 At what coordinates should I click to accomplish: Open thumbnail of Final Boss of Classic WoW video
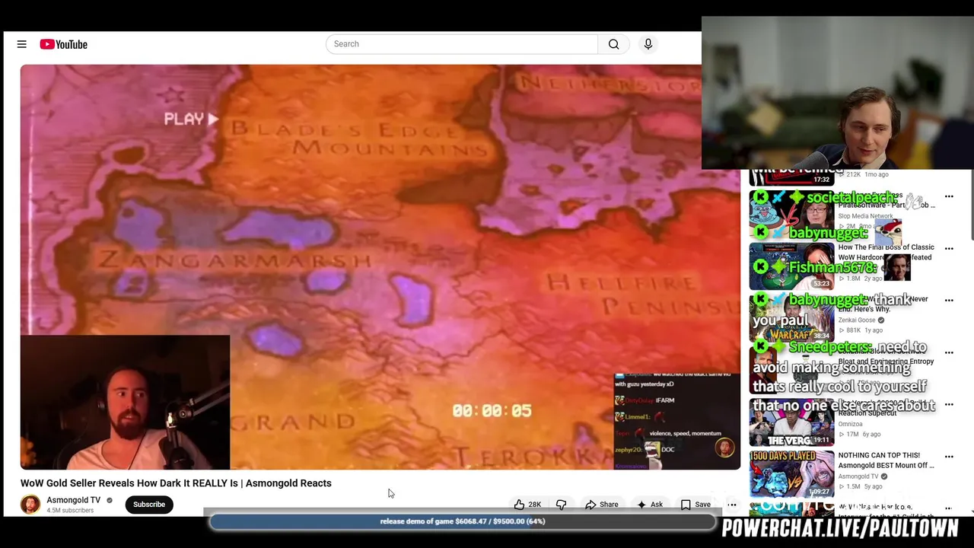point(791,266)
